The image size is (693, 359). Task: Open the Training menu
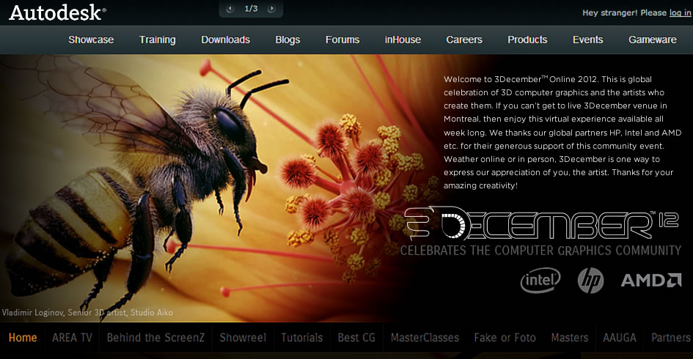pyautogui.click(x=158, y=40)
